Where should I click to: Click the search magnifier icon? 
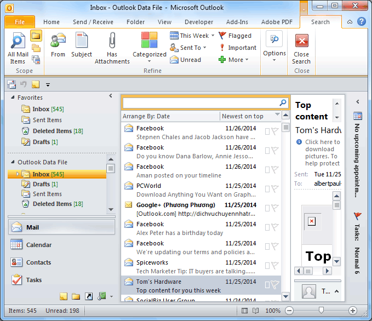tap(283, 103)
